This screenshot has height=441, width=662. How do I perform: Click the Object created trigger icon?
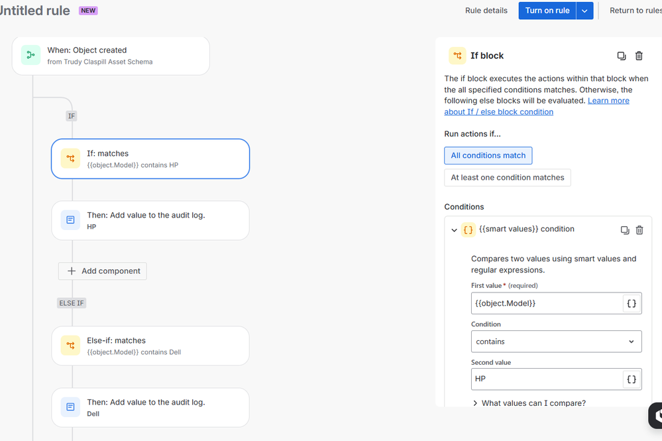(x=30, y=56)
